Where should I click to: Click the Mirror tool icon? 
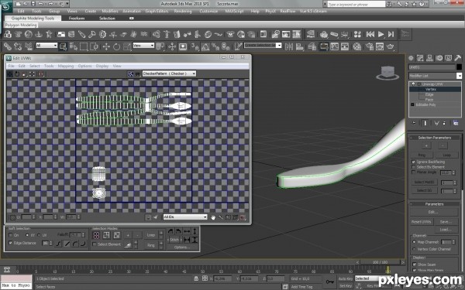pos(289,46)
